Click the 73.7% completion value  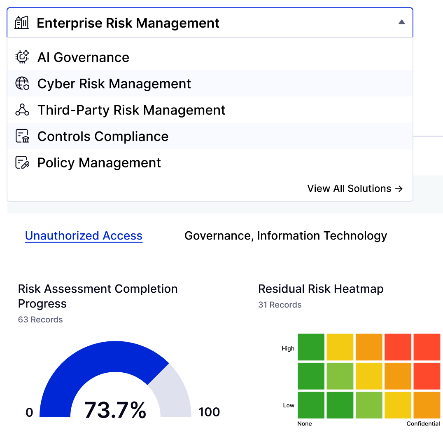click(x=115, y=410)
